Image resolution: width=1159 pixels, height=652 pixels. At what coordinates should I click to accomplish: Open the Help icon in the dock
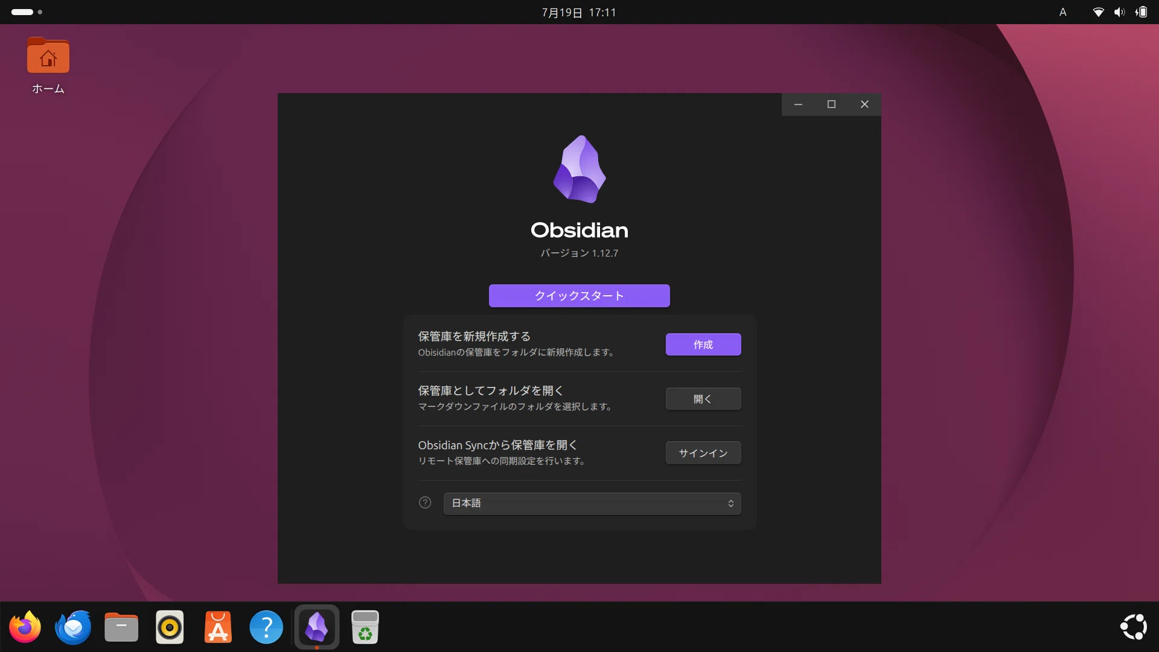pyautogui.click(x=266, y=627)
